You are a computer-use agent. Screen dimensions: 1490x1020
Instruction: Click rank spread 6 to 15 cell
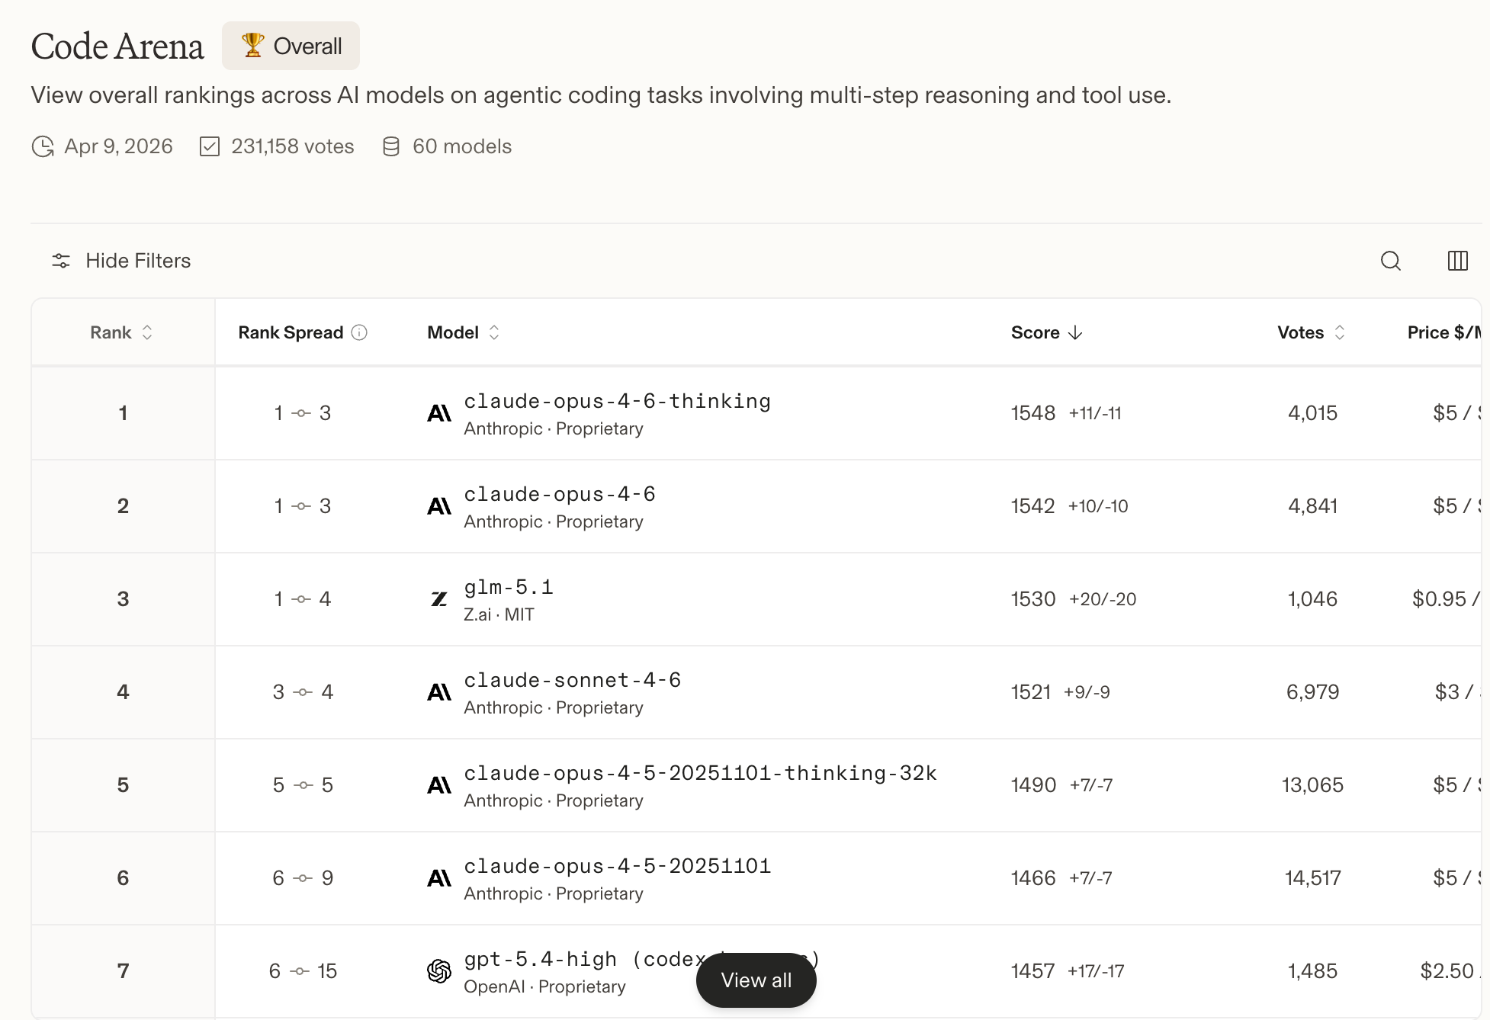(303, 971)
